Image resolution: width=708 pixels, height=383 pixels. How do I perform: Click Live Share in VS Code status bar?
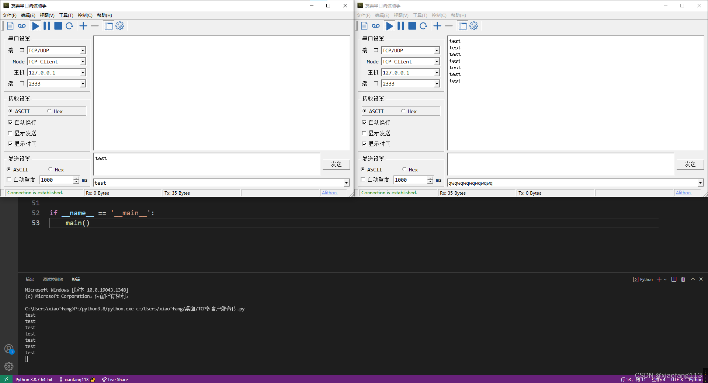point(115,379)
